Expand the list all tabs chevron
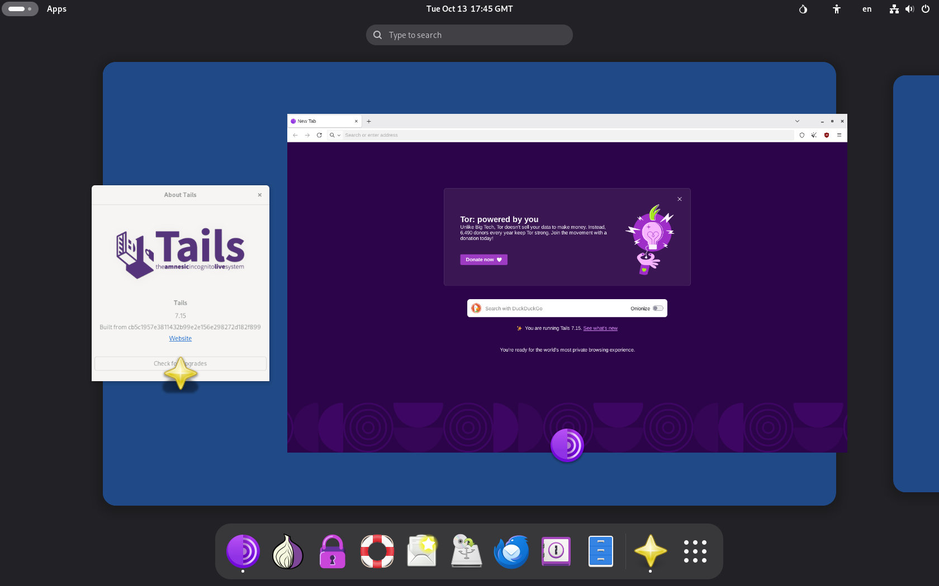Viewport: 939px width, 586px height. (x=798, y=121)
